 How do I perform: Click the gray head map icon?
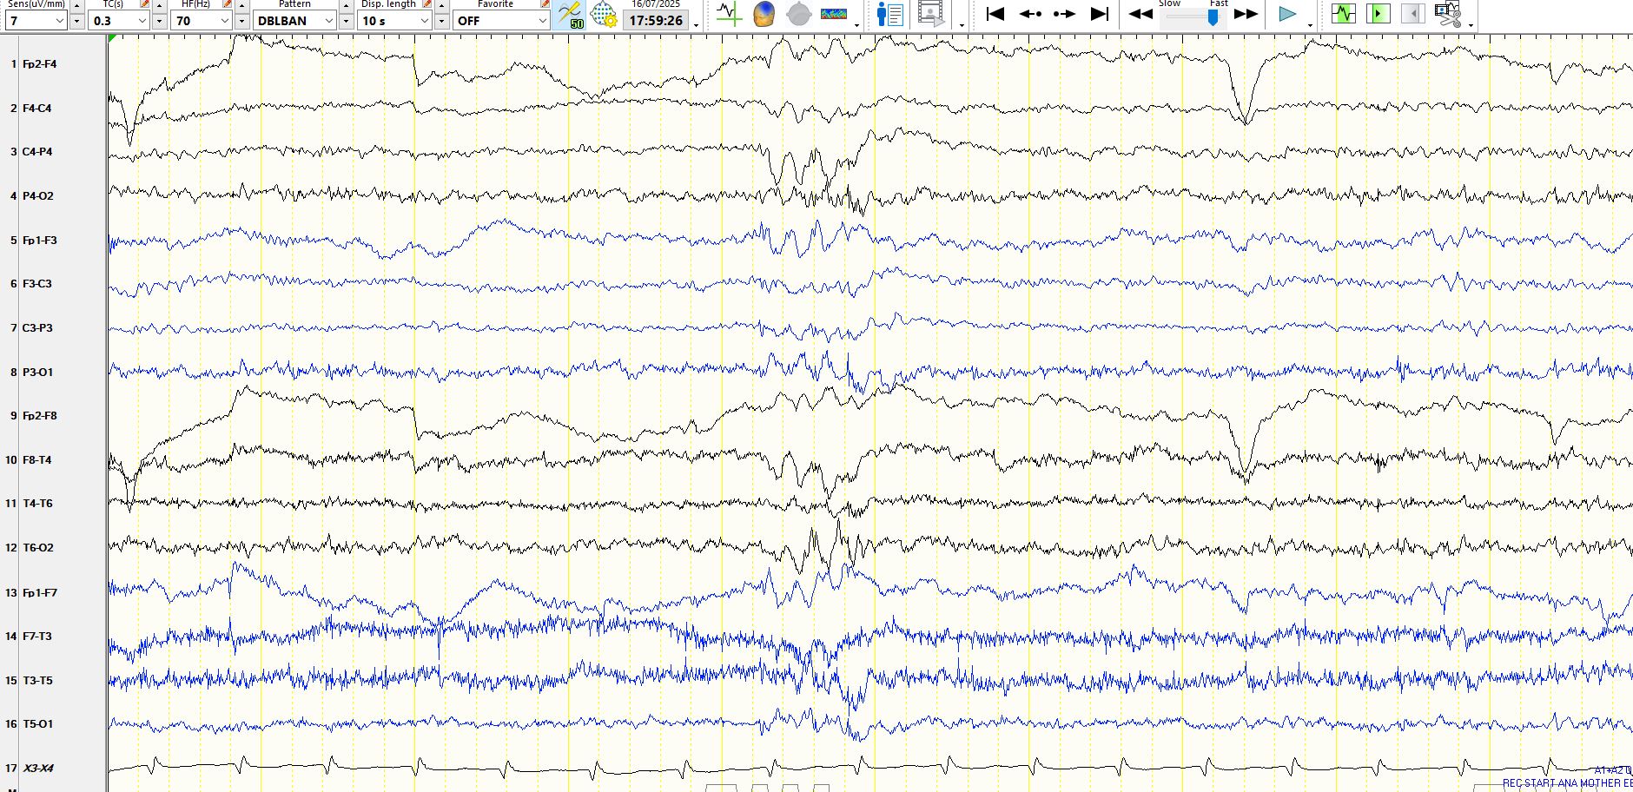[x=798, y=14]
